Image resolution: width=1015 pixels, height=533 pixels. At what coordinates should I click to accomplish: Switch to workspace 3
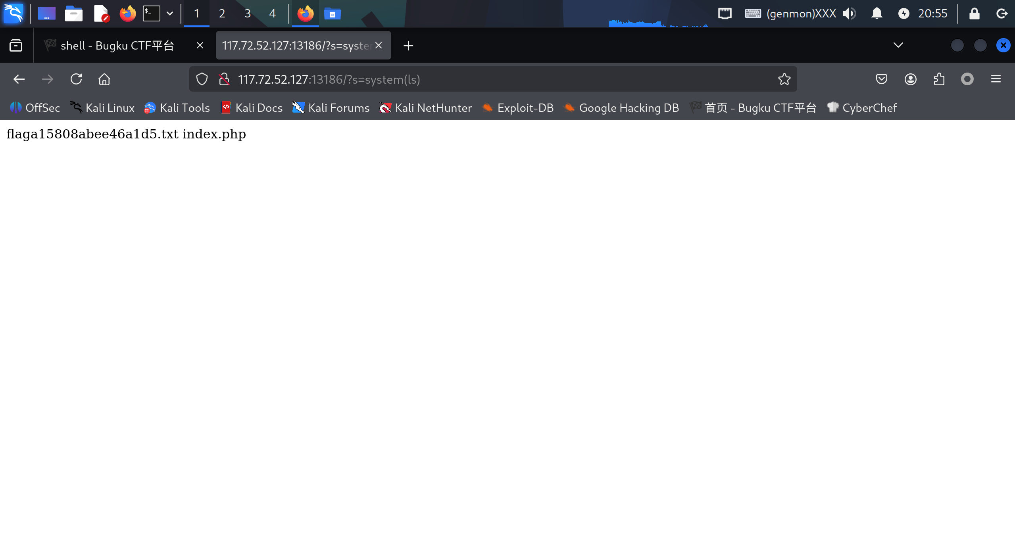[x=247, y=13]
